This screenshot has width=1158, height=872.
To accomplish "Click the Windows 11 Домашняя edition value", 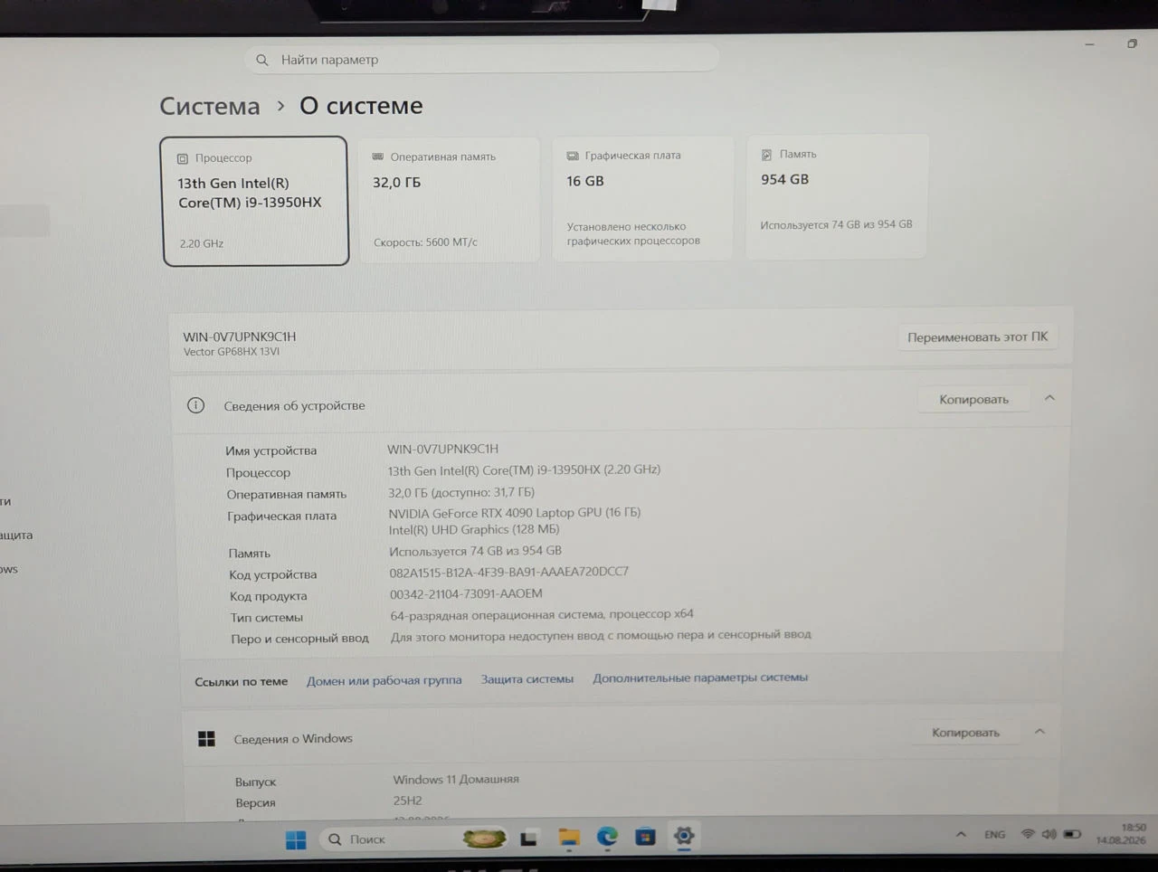I will (x=456, y=779).
